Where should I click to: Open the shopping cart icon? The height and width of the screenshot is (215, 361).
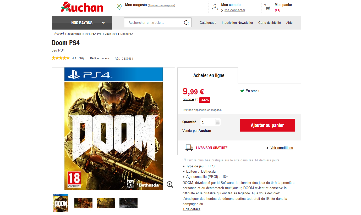[267, 7]
